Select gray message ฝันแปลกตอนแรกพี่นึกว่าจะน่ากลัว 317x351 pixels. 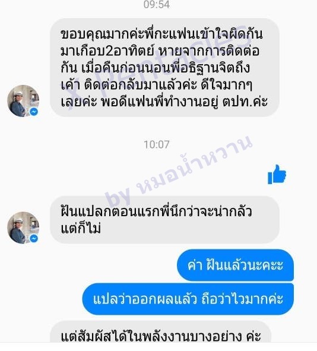164,220
